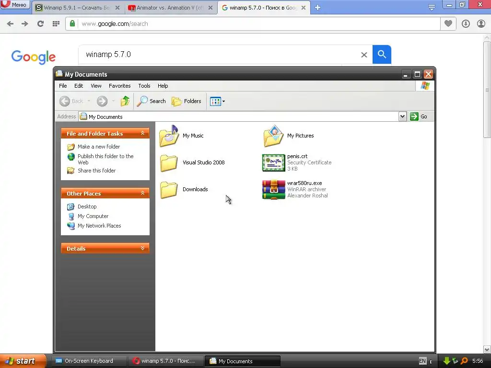The height and width of the screenshot is (368, 491).
Task: Click Publish this folder to the Web
Action: pos(105,159)
